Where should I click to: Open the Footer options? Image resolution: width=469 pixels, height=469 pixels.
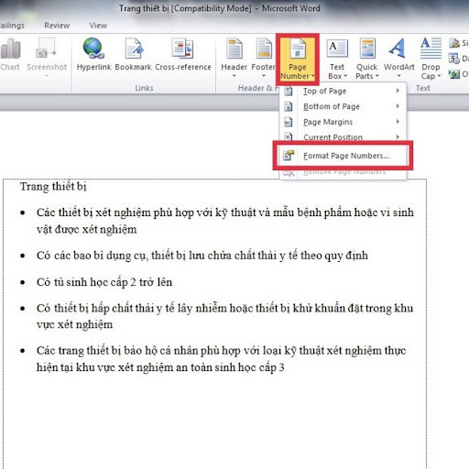(x=264, y=58)
